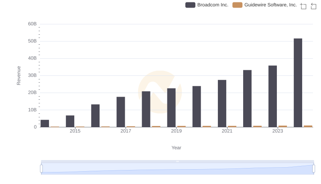Click the zoom reset restore icon
The height and width of the screenshot is (184, 321).
coord(313,6)
